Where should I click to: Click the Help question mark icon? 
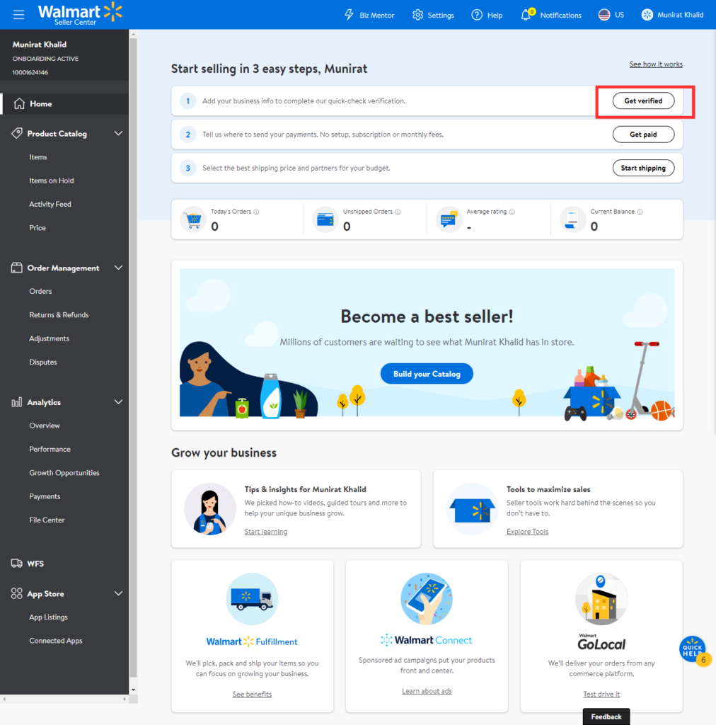coord(477,15)
